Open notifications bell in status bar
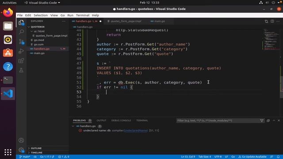 (278, 157)
